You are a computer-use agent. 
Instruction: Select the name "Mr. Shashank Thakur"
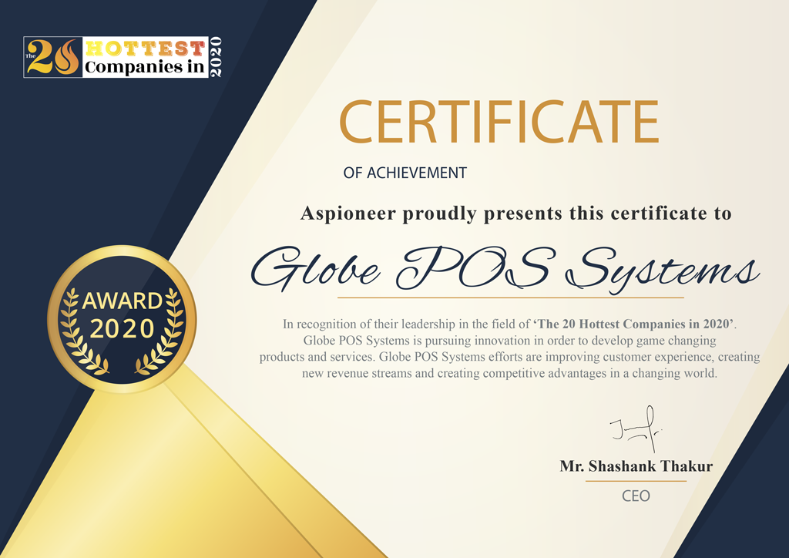636,466
